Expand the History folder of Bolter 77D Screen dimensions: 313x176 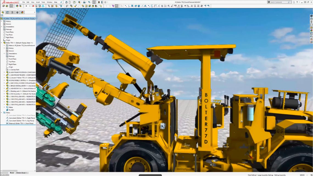coord(4,48)
